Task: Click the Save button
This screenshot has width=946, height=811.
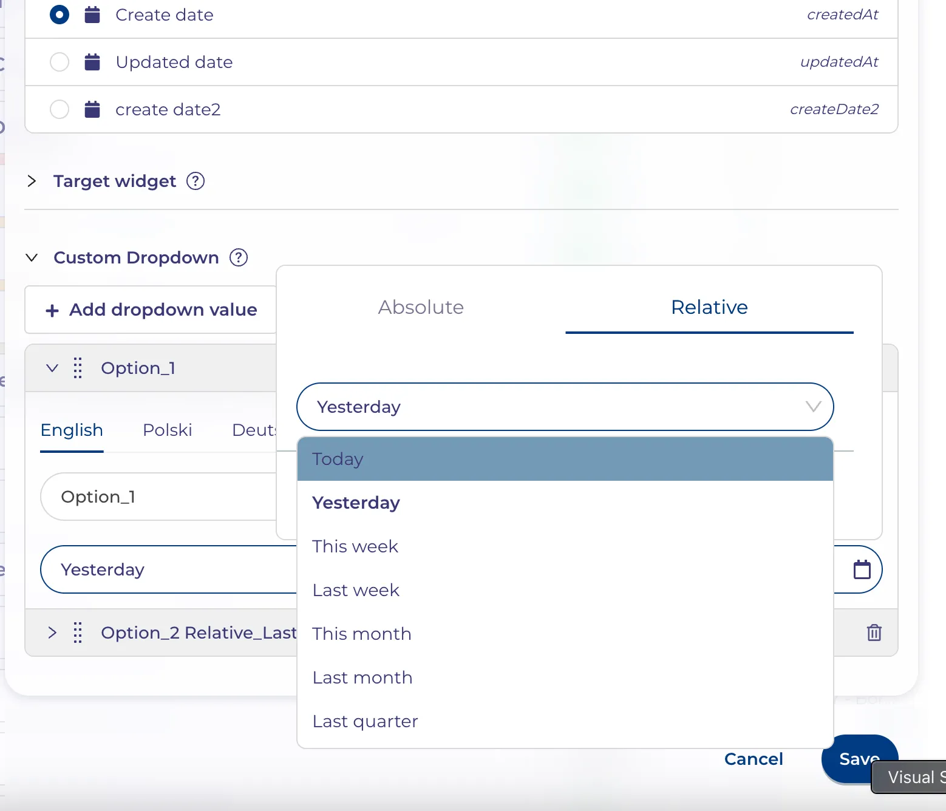Action: (x=859, y=759)
